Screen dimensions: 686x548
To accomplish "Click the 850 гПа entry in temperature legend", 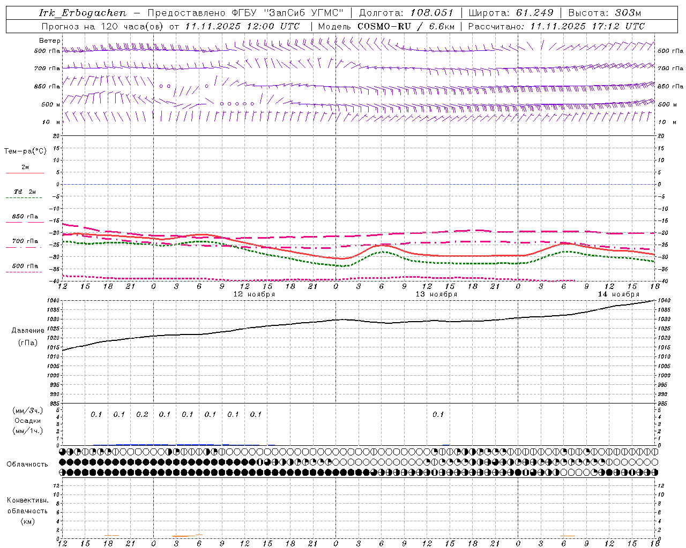I will click(25, 217).
